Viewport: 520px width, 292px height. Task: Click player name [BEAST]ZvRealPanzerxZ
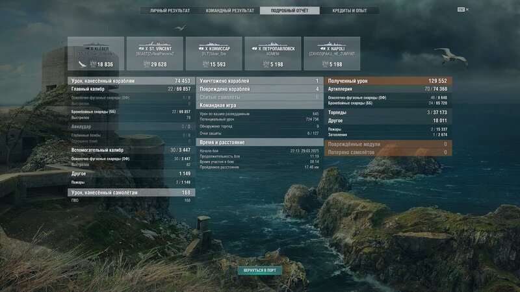[155, 54]
